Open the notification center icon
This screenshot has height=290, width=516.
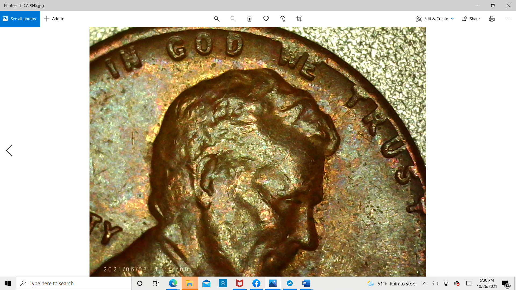click(x=505, y=283)
